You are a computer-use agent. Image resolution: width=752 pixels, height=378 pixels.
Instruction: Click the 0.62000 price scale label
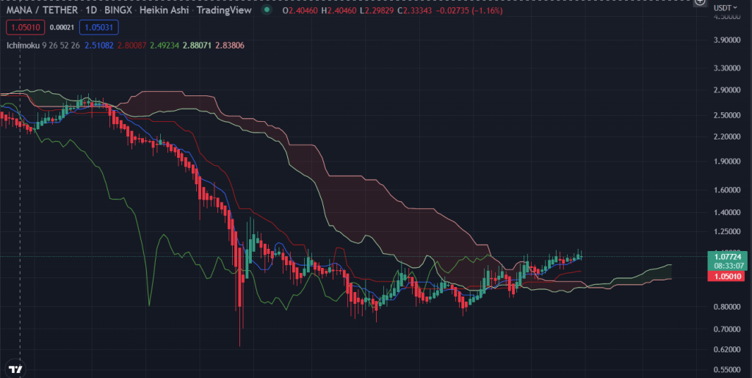coord(727,349)
